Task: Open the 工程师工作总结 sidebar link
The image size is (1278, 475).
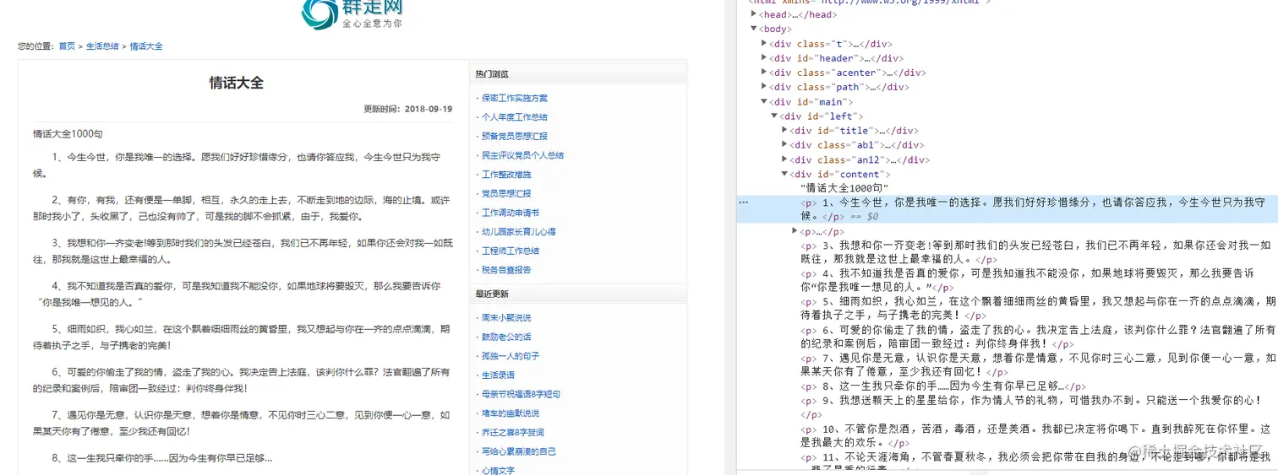Action: [510, 251]
